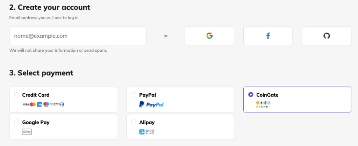Focus the name@example.com email field

pos(78,36)
